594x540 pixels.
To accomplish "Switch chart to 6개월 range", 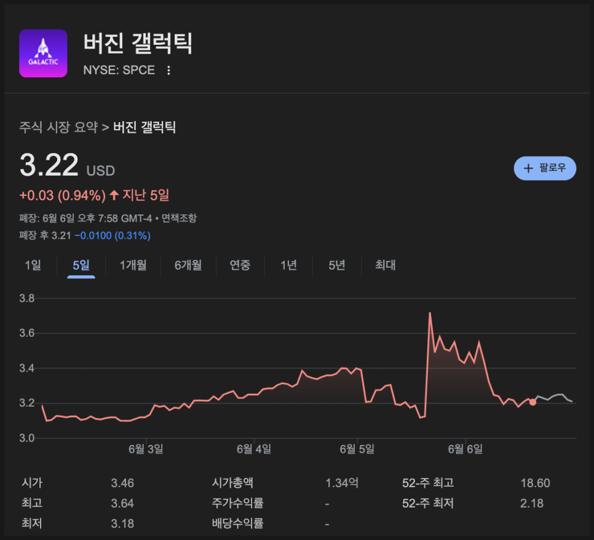I will coord(188,265).
